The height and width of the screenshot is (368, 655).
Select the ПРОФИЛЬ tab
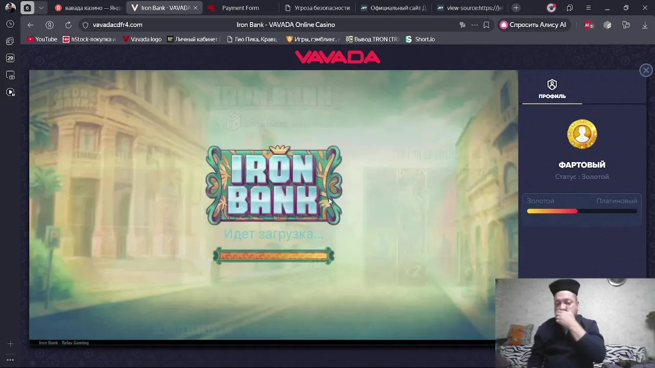(552, 89)
